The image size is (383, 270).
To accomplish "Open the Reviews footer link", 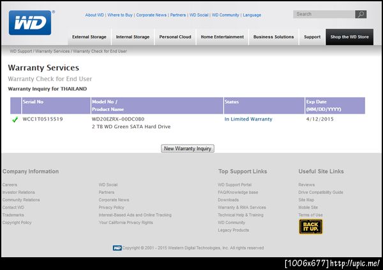I will pos(306,185).
